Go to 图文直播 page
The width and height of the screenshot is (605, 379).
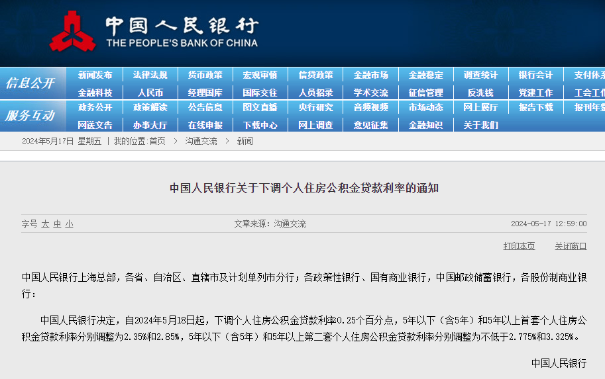click(x=260, y=107)
